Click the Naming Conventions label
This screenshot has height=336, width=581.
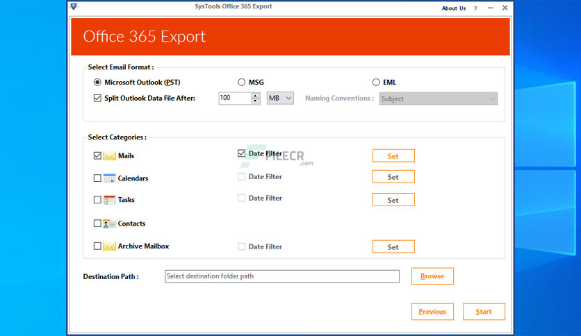[339, 98]
